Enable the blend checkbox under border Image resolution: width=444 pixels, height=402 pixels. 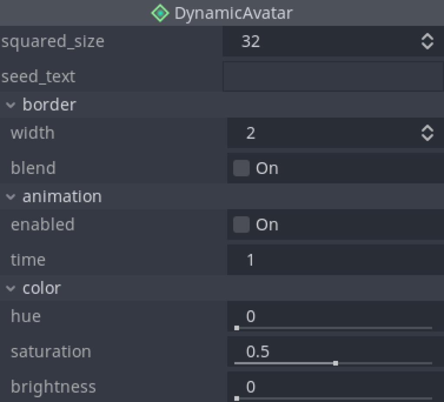click(x=241, y=168)
